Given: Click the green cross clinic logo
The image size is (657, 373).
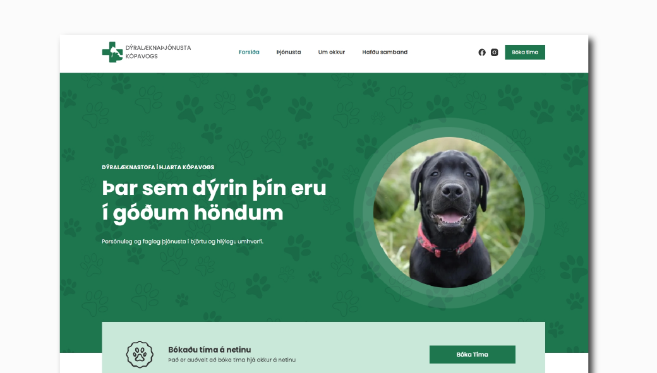Looking at the screenshot, I should click(112, 52).
